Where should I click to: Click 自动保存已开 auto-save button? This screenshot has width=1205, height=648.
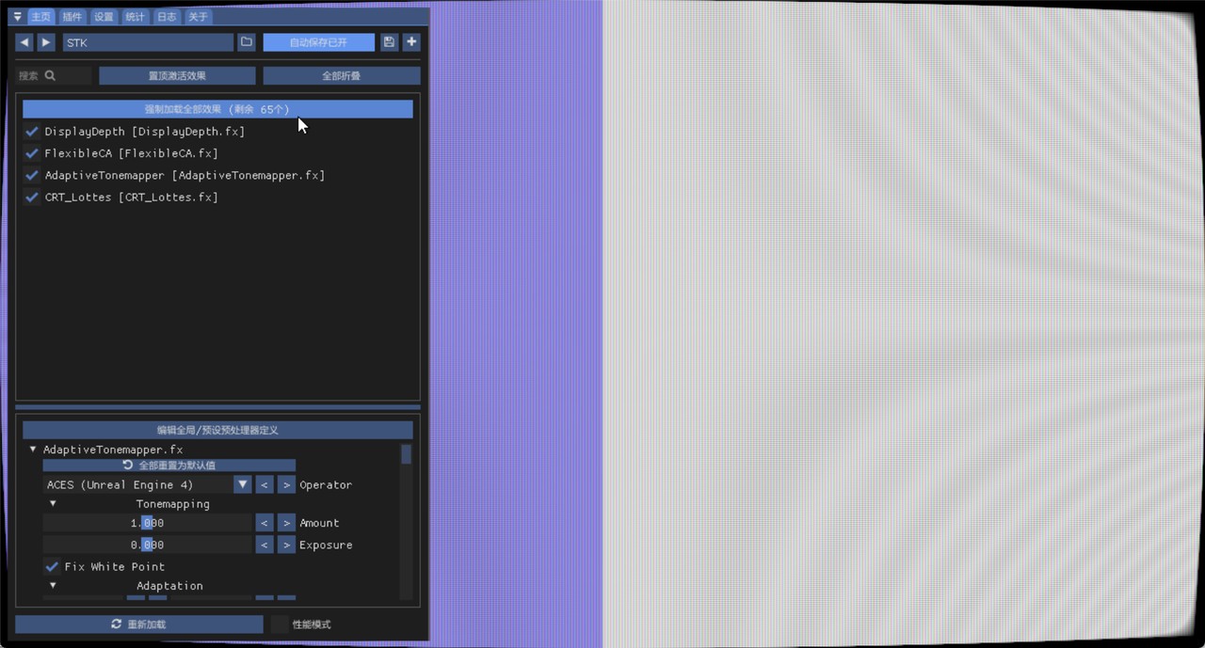[318, 42]
